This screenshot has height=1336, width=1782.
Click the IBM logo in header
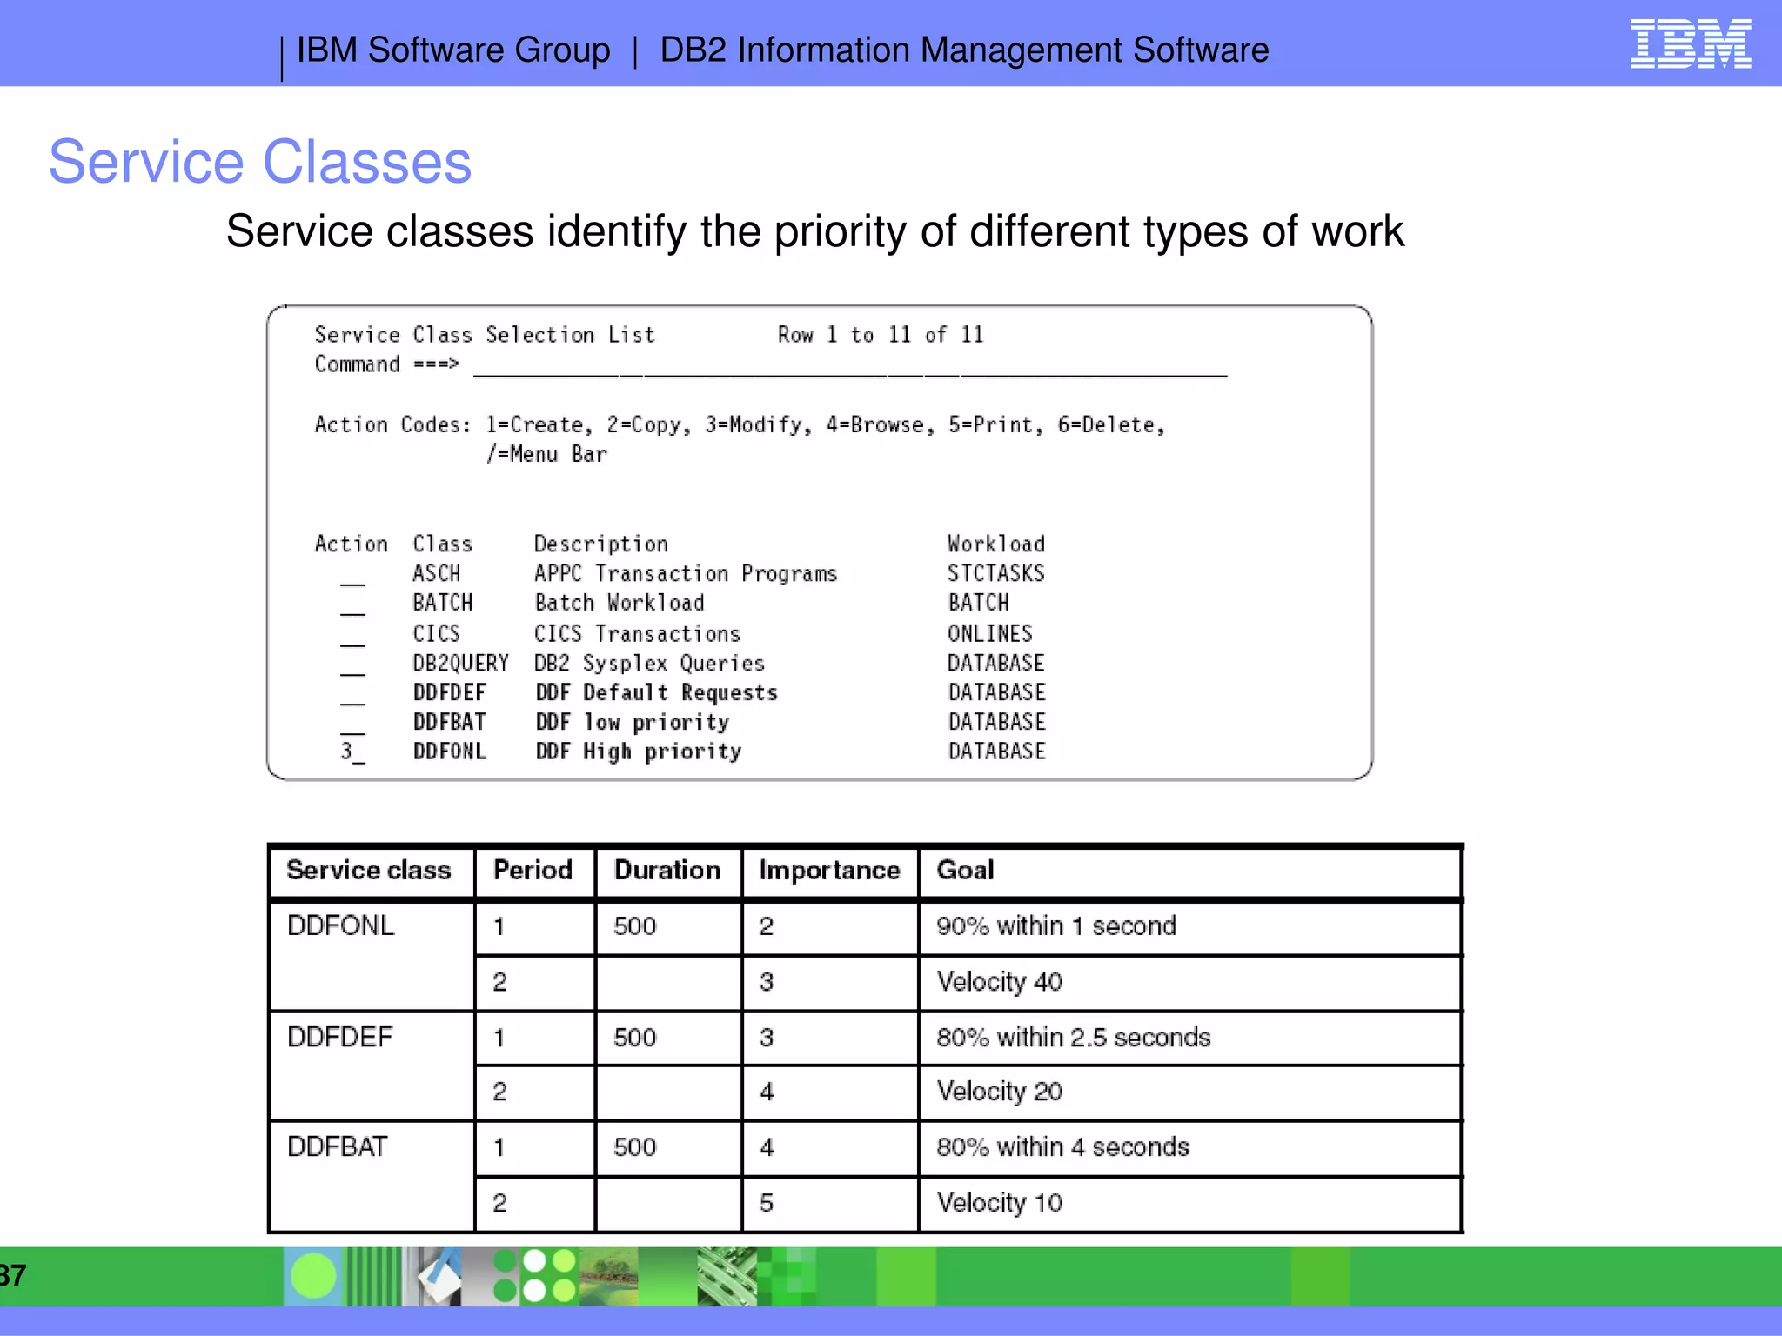pyautogui.click(x=1691, y=44)
